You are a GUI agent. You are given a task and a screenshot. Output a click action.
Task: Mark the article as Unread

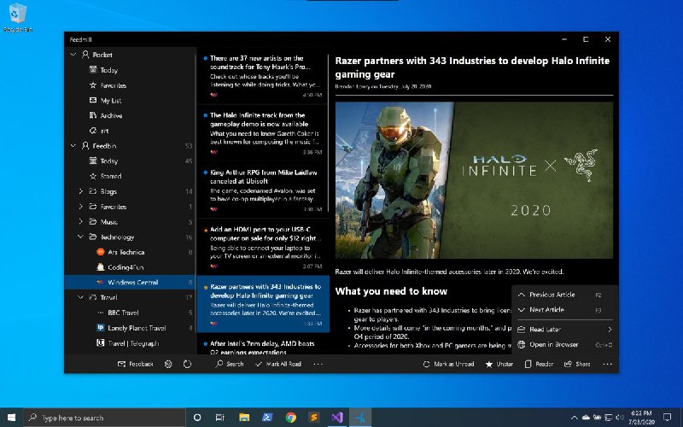[448, 364]
